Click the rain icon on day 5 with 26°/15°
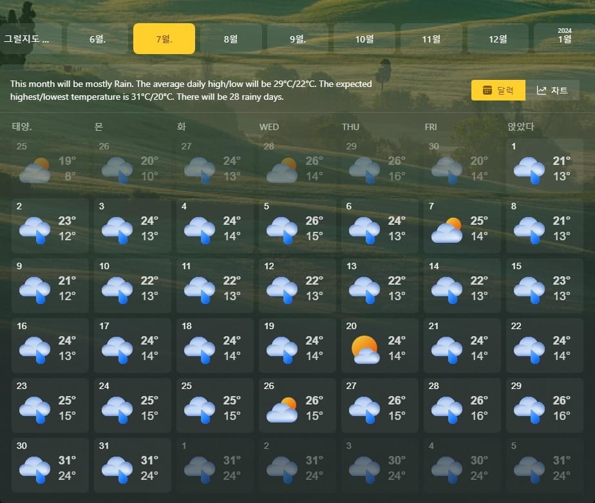 281,230
